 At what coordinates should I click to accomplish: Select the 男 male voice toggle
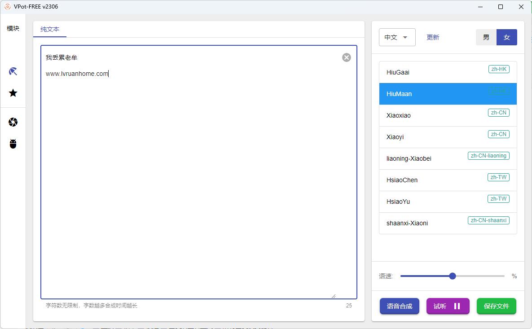486,38
